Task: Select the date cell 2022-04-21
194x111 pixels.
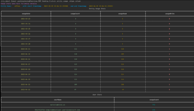Action: (x=25, y=85)
